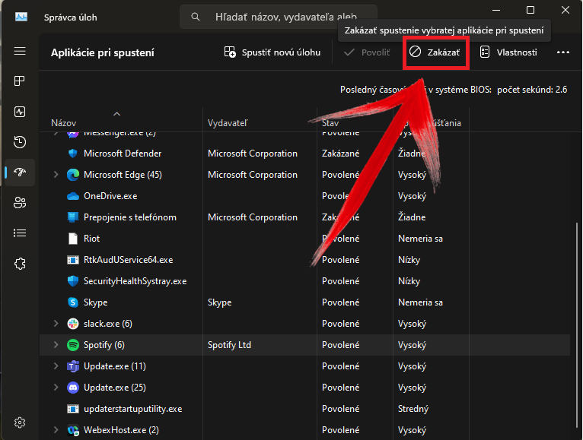Screen dimensions: 583x440
Task: Click the Microsoft Edge icon
Action: click(73, 175)
